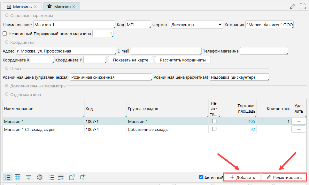
Task: Click the export external-link icon
Action: pos(72,177)
